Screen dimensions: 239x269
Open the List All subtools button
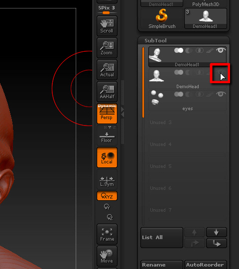point(162,238)
